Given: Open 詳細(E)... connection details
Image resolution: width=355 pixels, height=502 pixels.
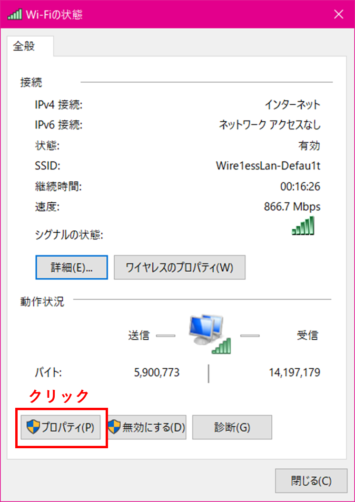Looking at the screenshot, I should click(72, 267).
